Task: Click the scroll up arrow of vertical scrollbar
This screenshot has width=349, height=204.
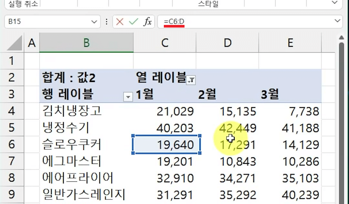Action: [342, 38]
